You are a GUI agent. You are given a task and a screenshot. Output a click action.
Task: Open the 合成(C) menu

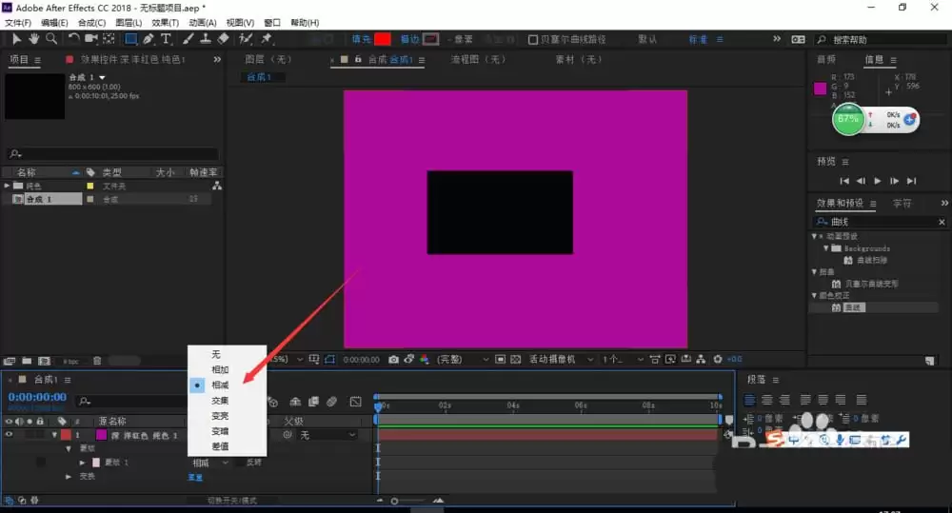point(91,23)
